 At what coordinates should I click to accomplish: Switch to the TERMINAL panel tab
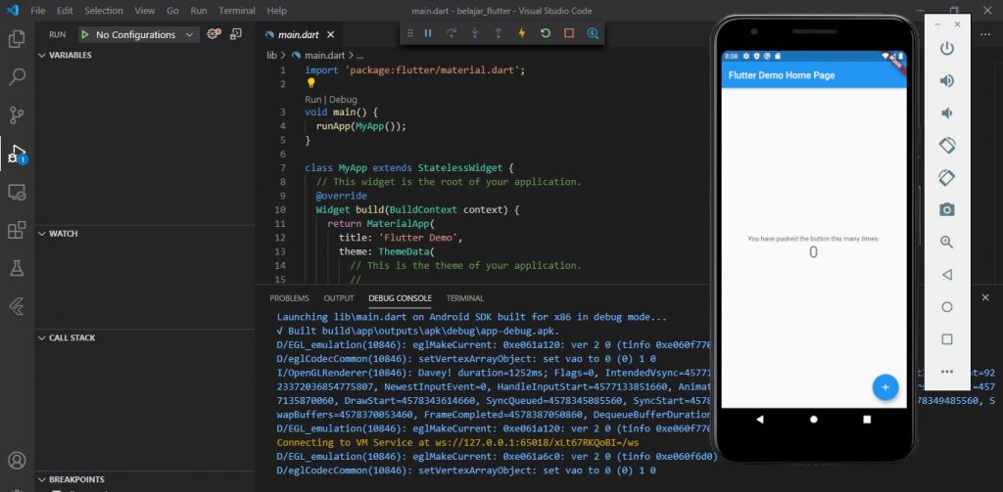[x=465, y=298]
